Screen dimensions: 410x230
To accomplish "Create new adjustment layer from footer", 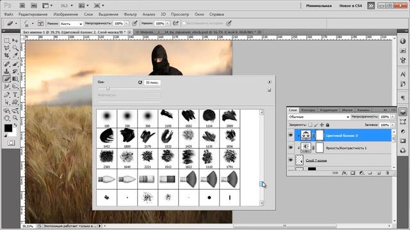I will coord(361,173).
